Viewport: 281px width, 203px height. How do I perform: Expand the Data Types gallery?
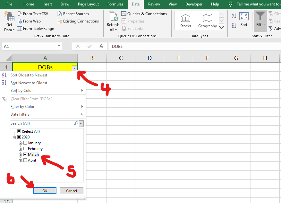222,27
